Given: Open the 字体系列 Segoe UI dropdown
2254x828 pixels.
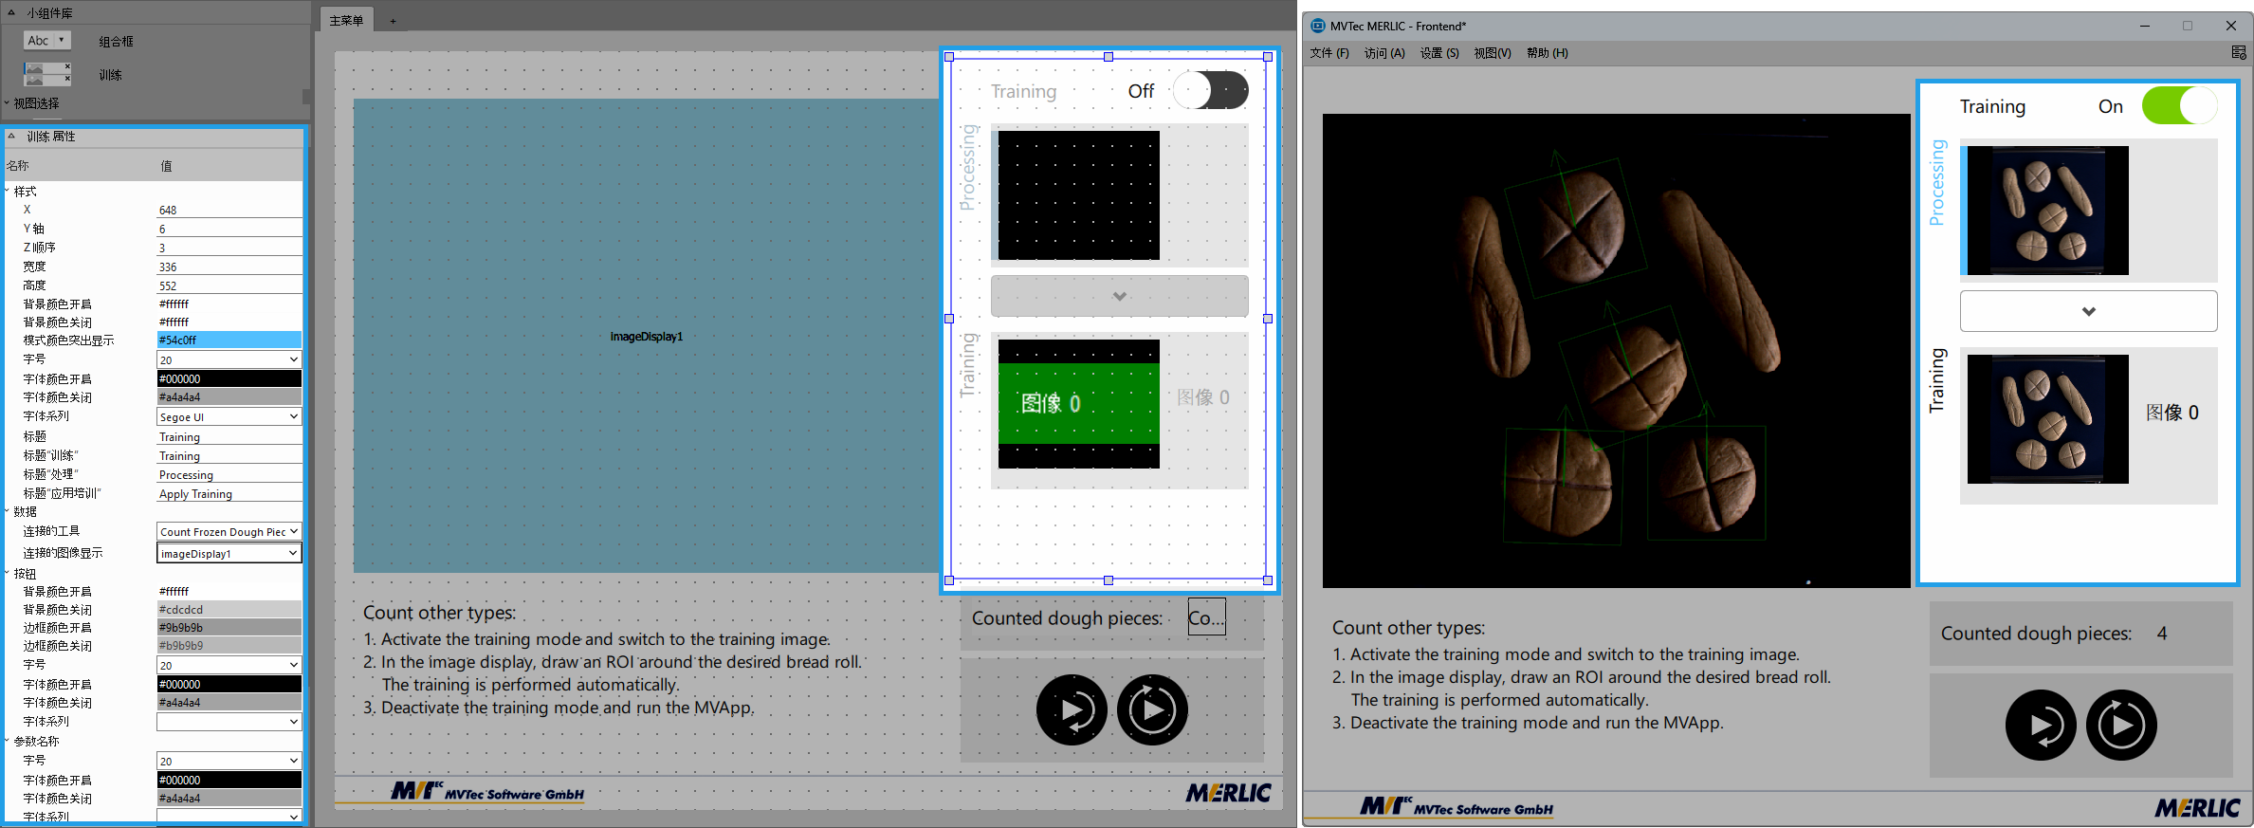Looking at the screenshot, I should tap(229, 417).
